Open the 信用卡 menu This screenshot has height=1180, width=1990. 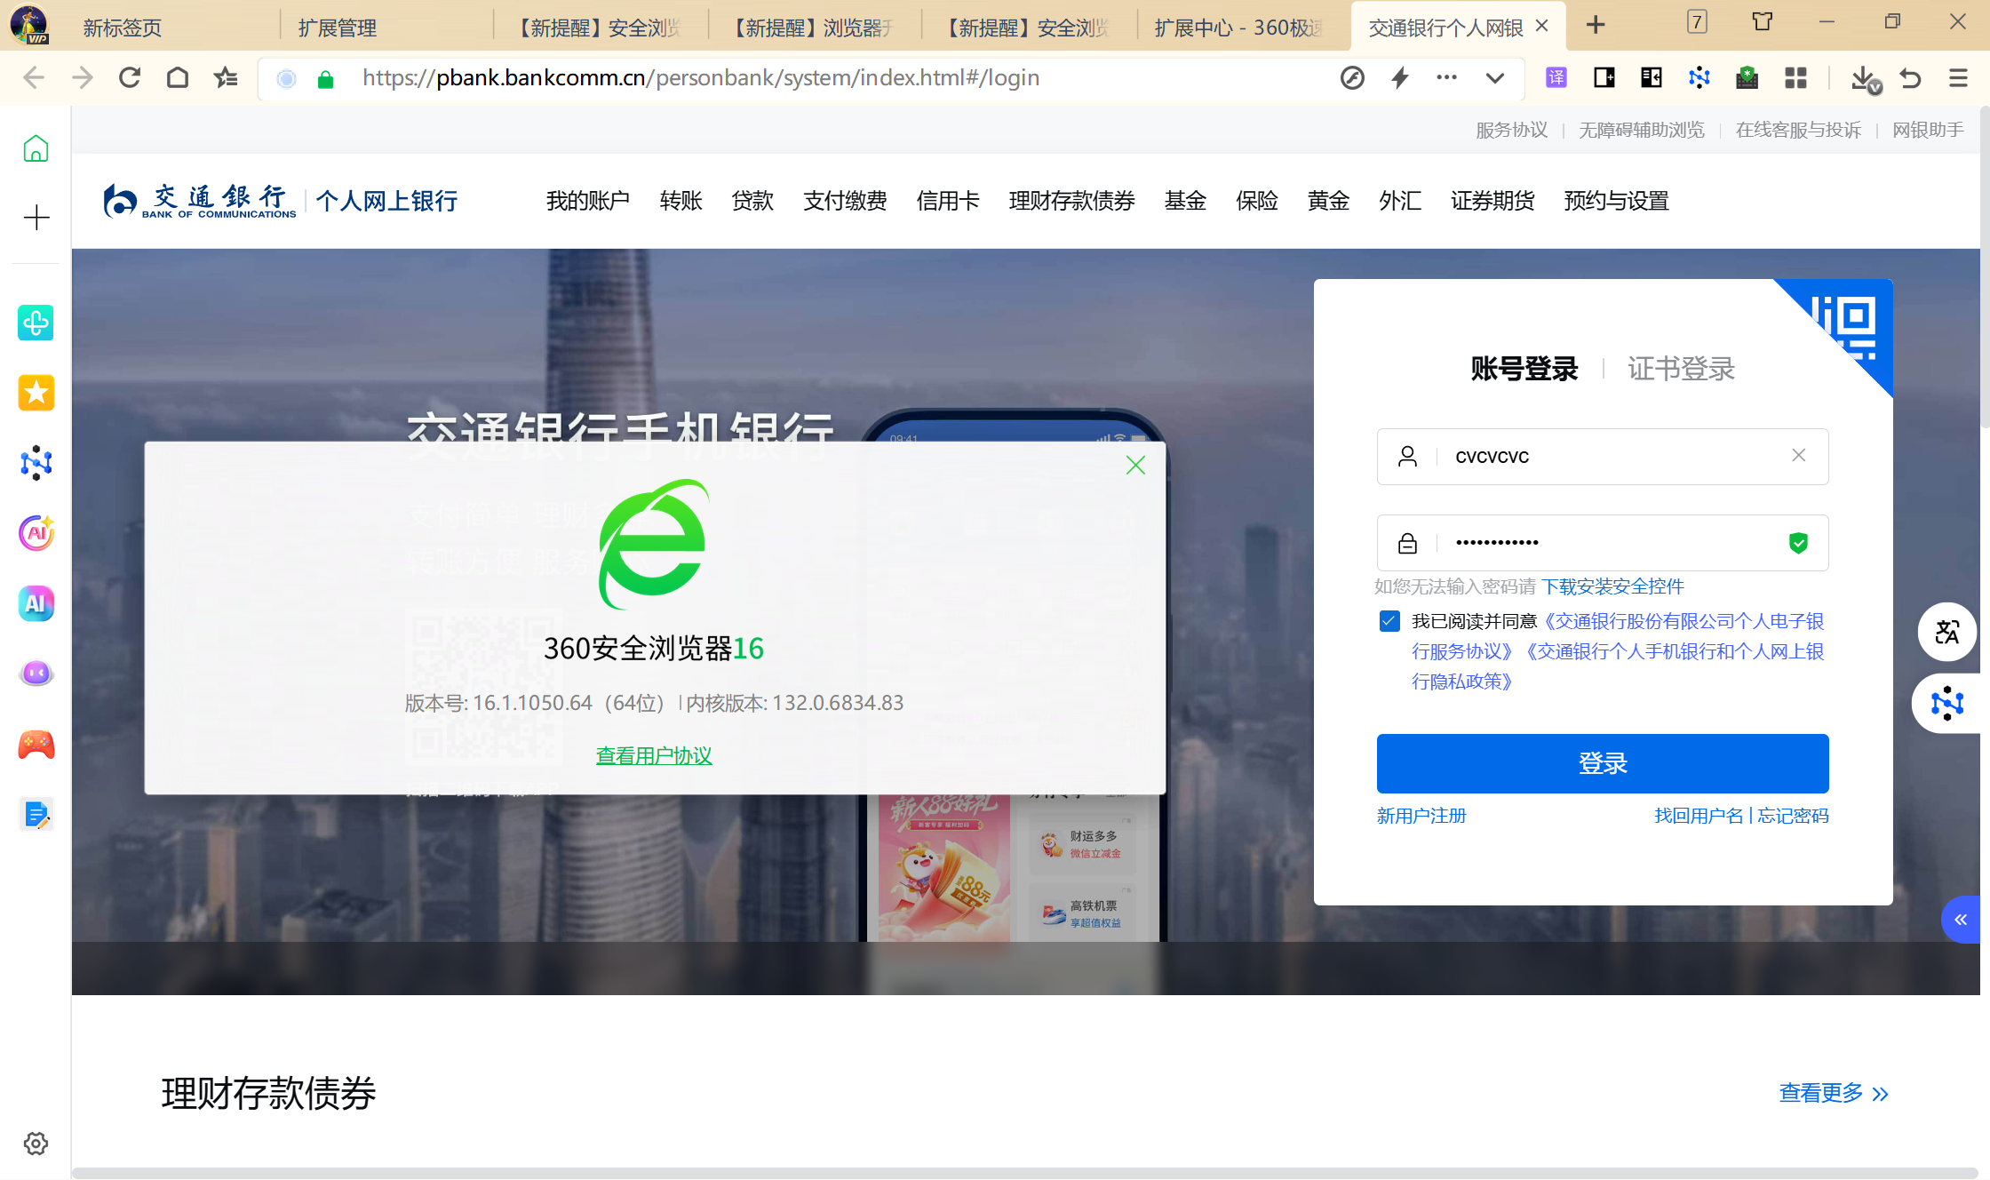[x=948, y=201]
